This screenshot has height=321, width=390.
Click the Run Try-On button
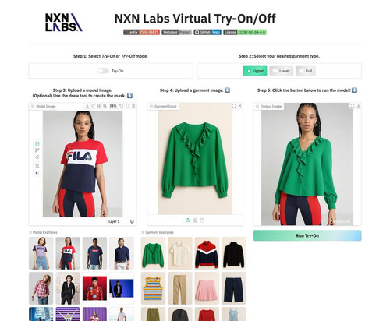click(x=307, y=235)
